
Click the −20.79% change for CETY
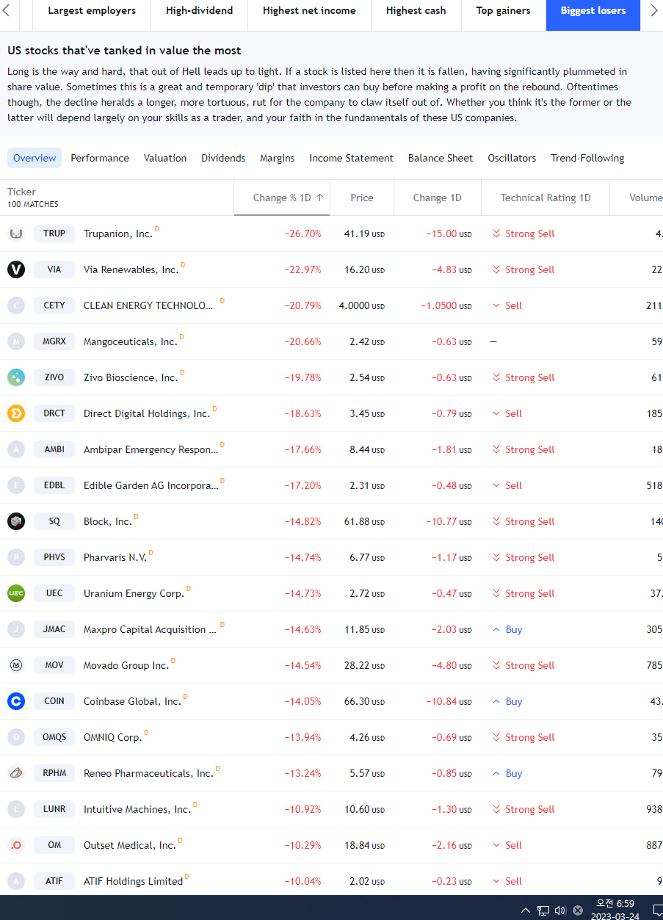[302, 305]
